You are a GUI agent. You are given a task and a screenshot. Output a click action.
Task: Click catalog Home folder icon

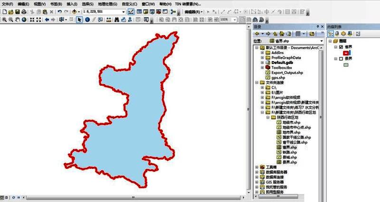282,34
